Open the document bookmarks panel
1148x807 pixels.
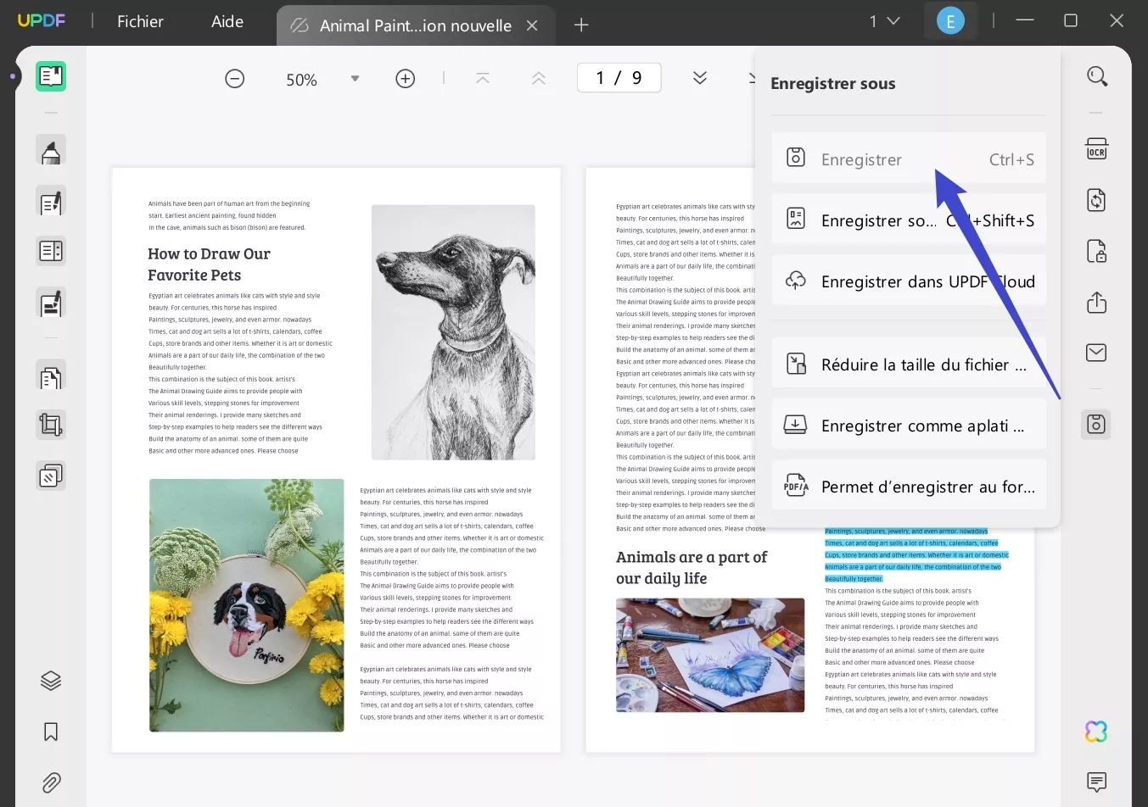[50, 731]
